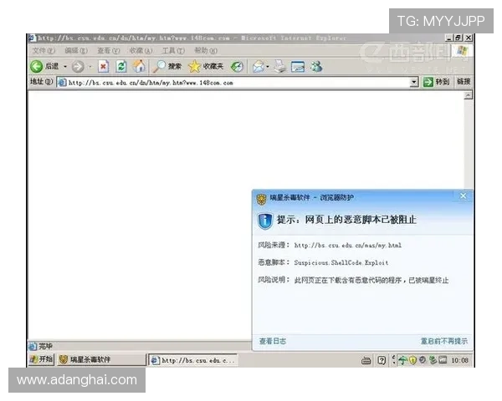
Task: Click the Print icon
Action: 280,67
